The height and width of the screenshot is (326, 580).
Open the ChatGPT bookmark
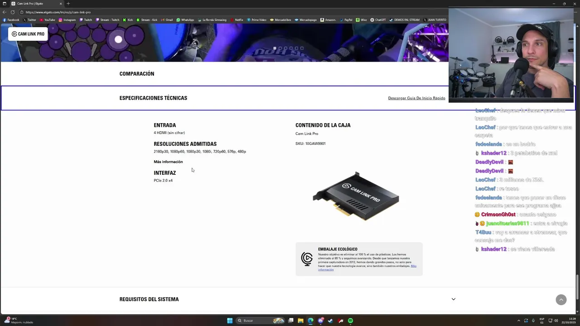click(378, 20)
